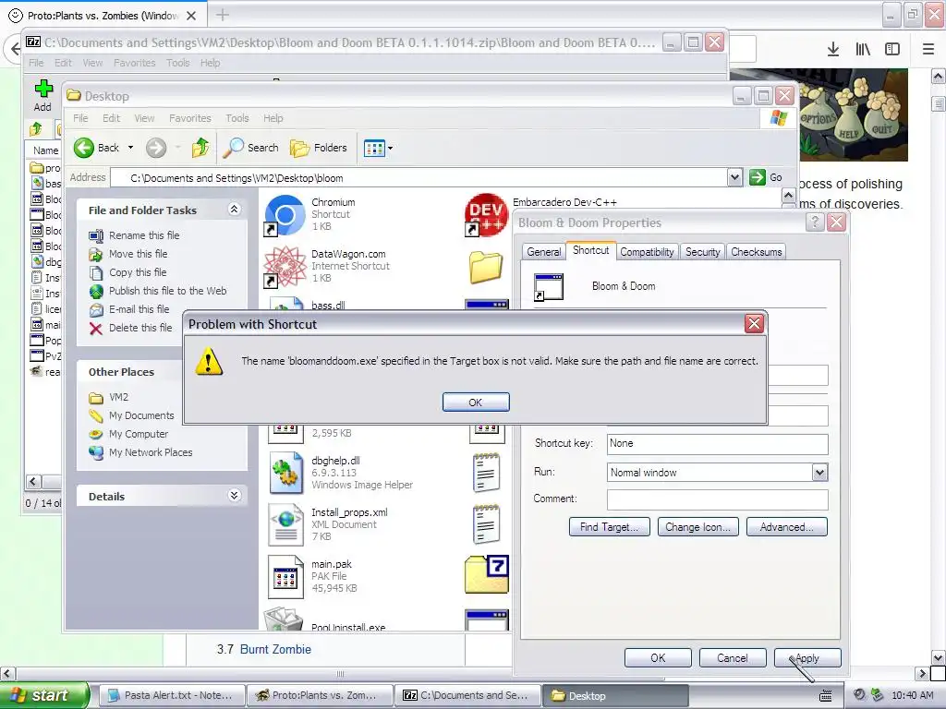Image resolution: width=946 pixels, height=709 pixels.
Task: Click Rename this file
Action: click(144, 235)
